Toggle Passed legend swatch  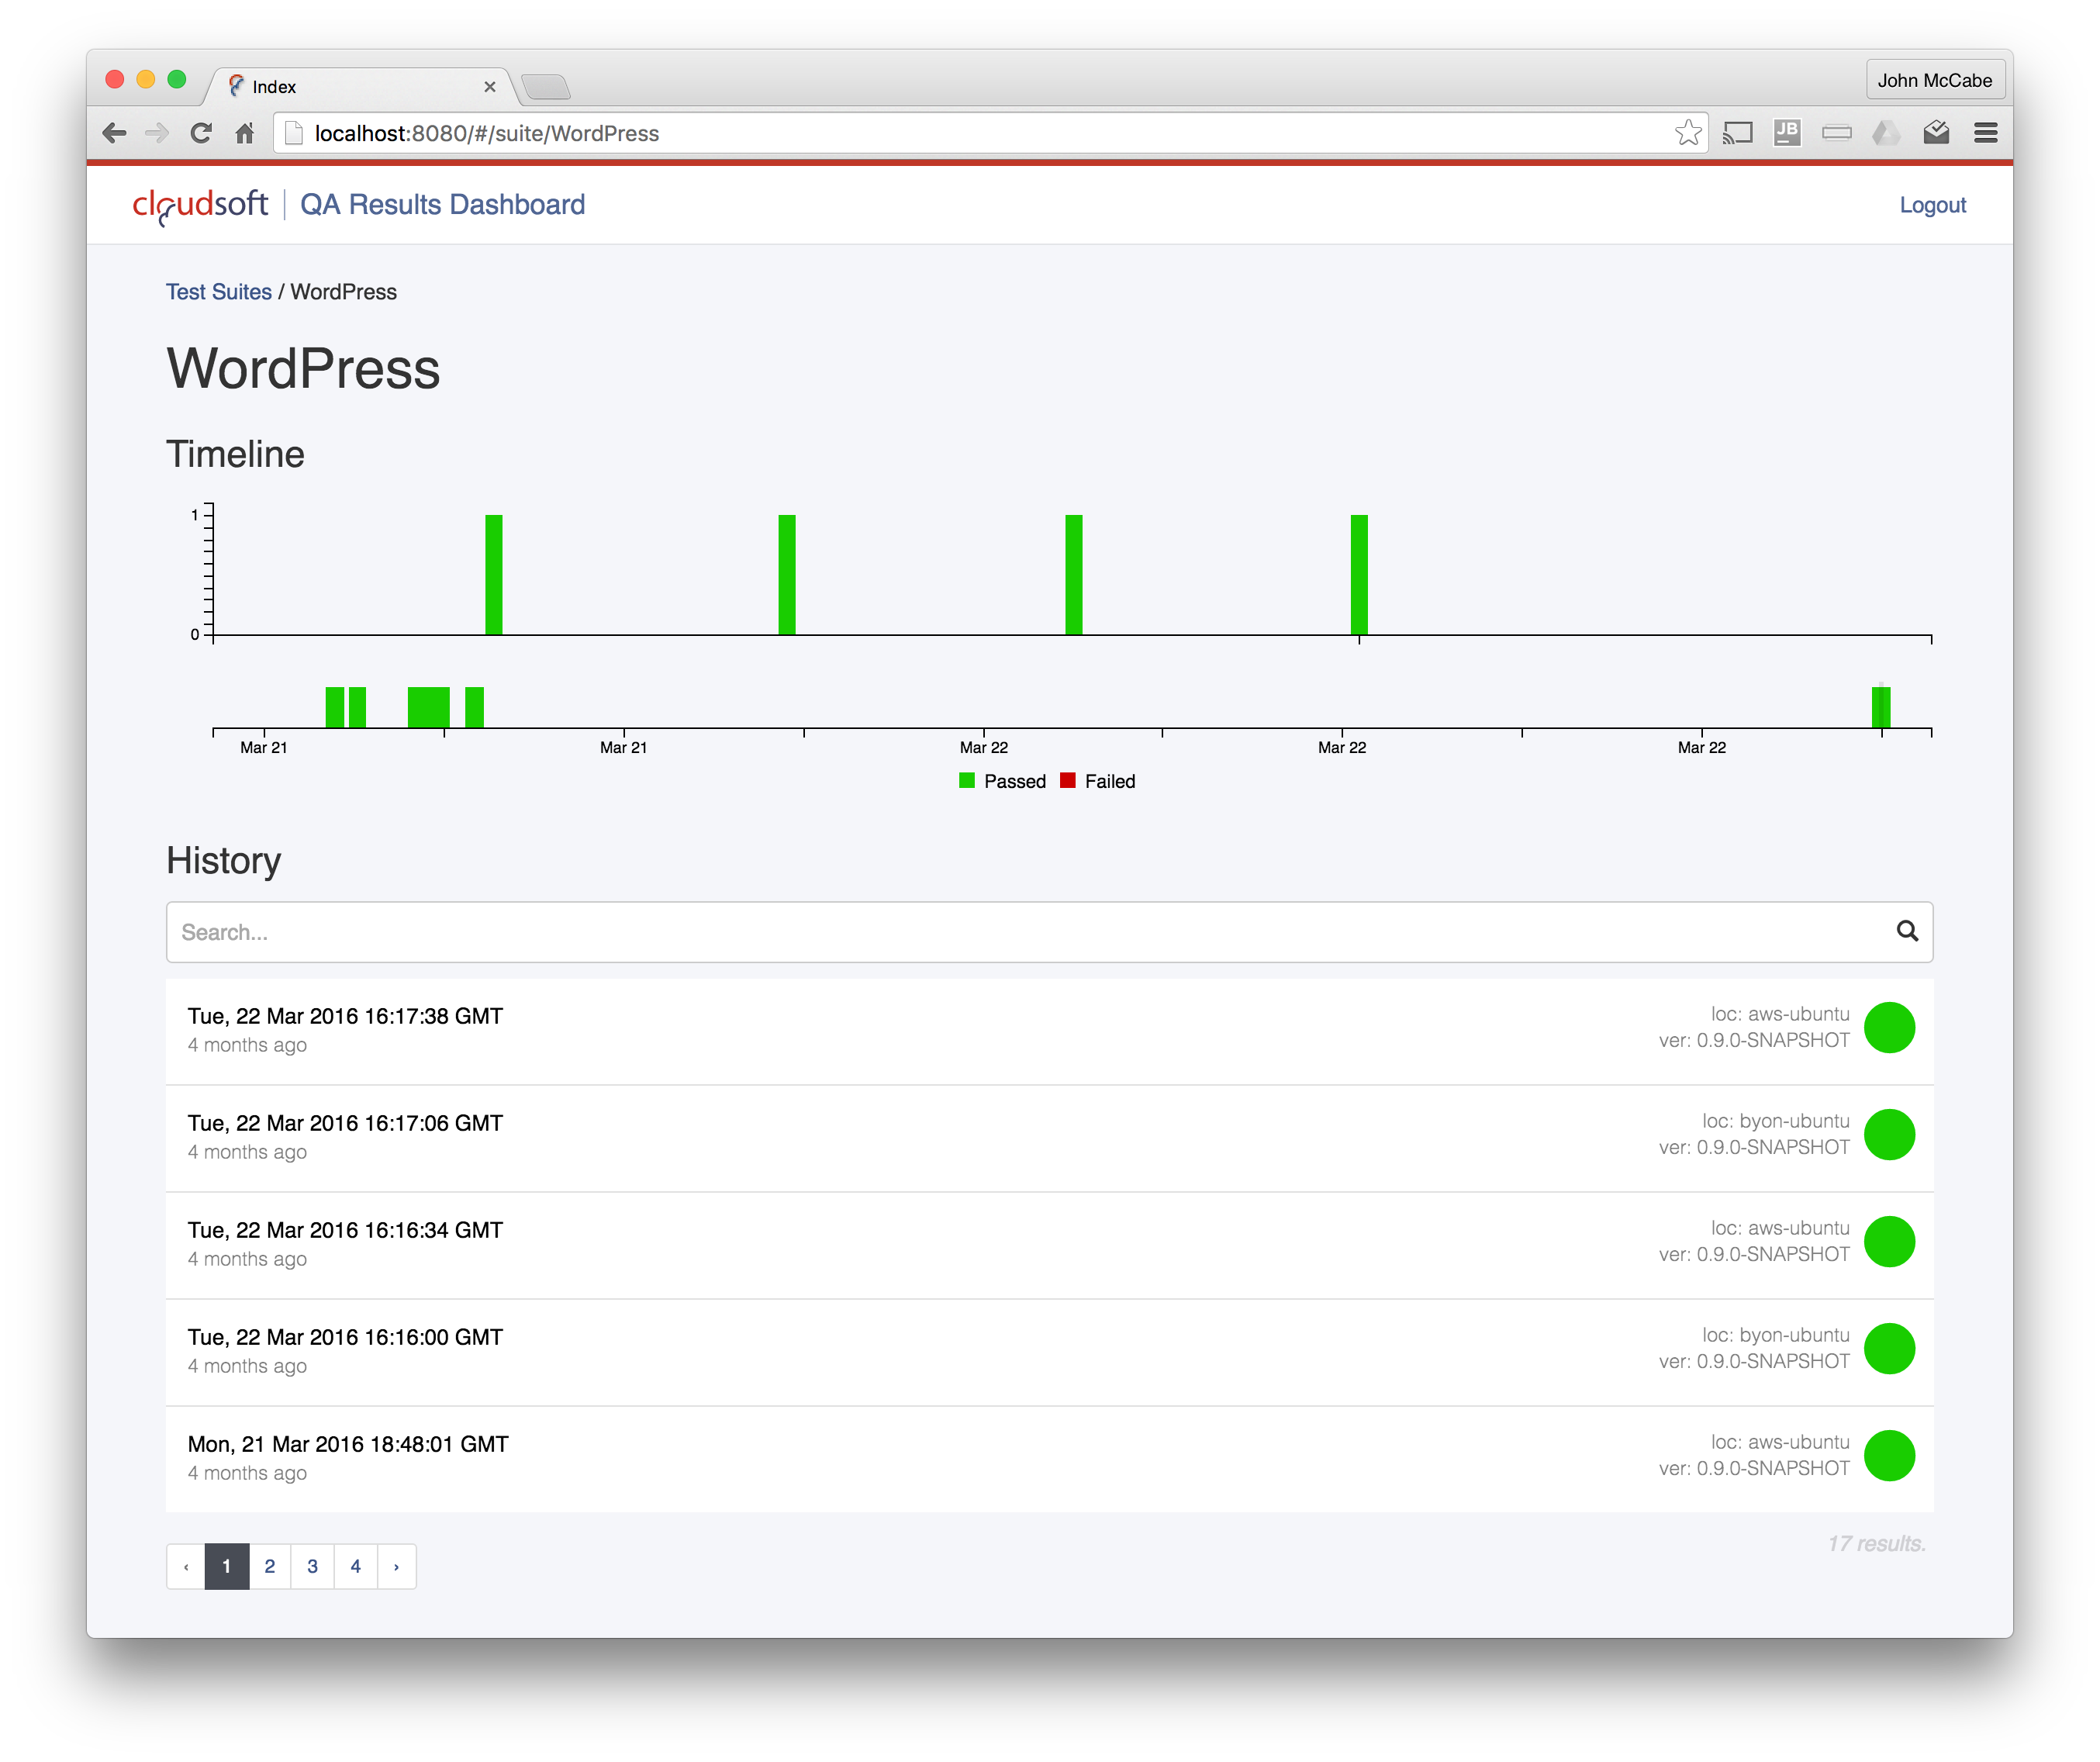coord(966,780)
